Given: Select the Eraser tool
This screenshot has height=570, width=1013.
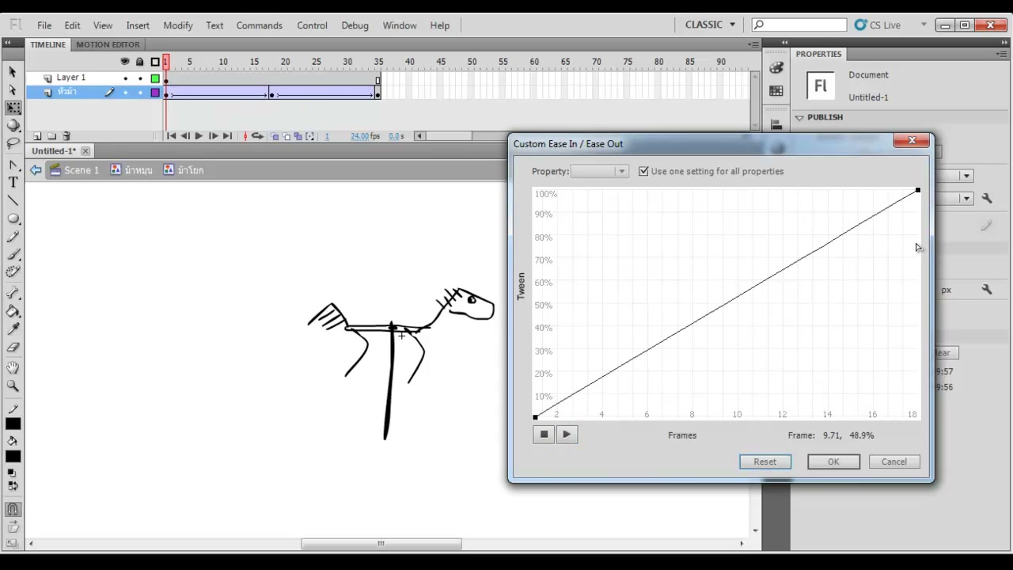Looking at the screenshot, I should (13, 347).
